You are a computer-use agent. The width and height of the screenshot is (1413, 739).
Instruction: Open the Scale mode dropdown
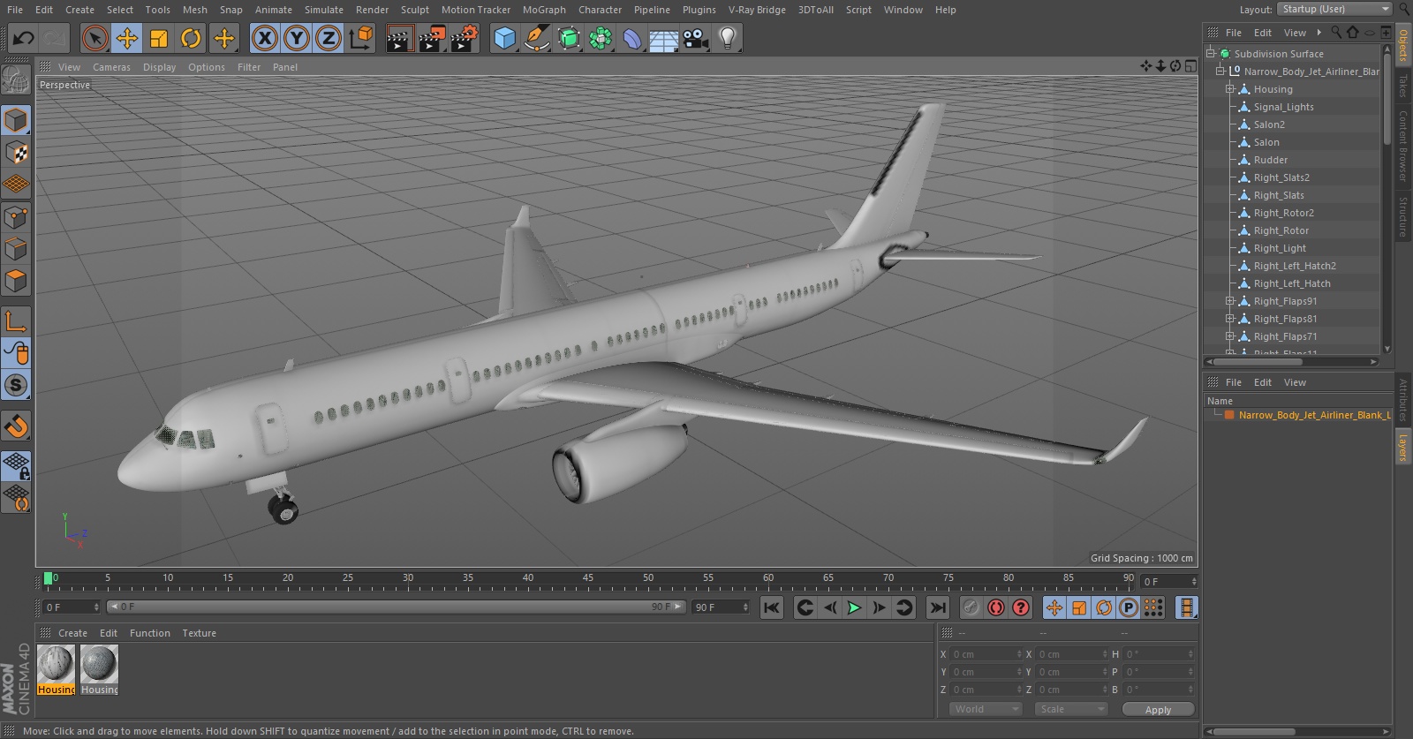[1070, 709]
